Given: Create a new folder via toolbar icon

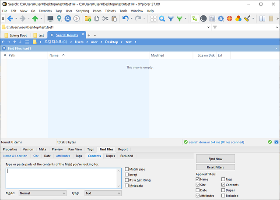Looking at the screenshot, I should [x=88, y=18].
